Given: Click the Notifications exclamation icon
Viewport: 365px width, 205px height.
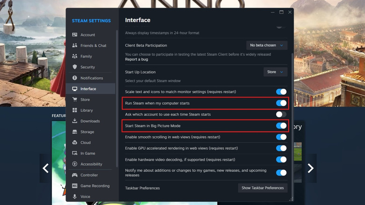Looking at the screenshot, I should [75, 78].
